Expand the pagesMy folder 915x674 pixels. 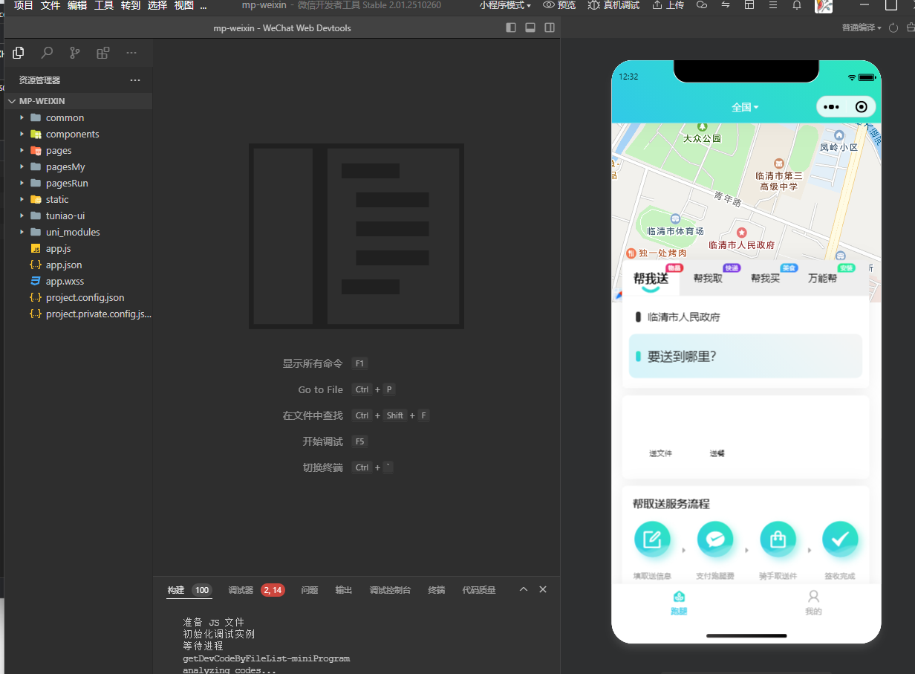[x=79, y=166]
